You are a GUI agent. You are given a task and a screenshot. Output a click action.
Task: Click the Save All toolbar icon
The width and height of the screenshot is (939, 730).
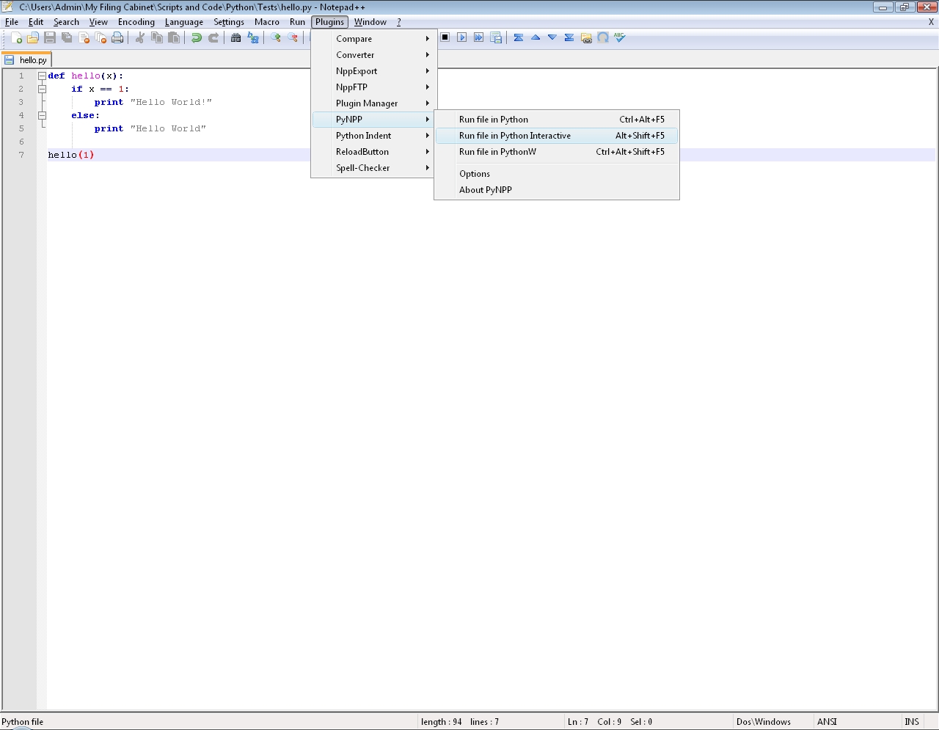pyautogui.click(x=67, y=37)
